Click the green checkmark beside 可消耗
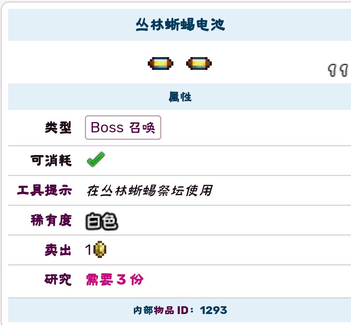The image size is (351, 325). tap(96, 160)
